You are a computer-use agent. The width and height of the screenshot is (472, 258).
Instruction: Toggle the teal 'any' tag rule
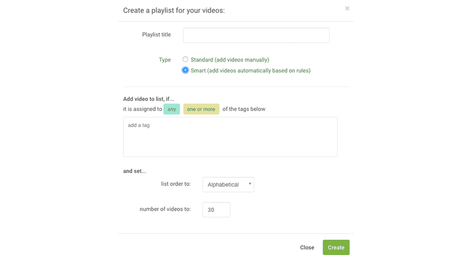tap(171, 109)
